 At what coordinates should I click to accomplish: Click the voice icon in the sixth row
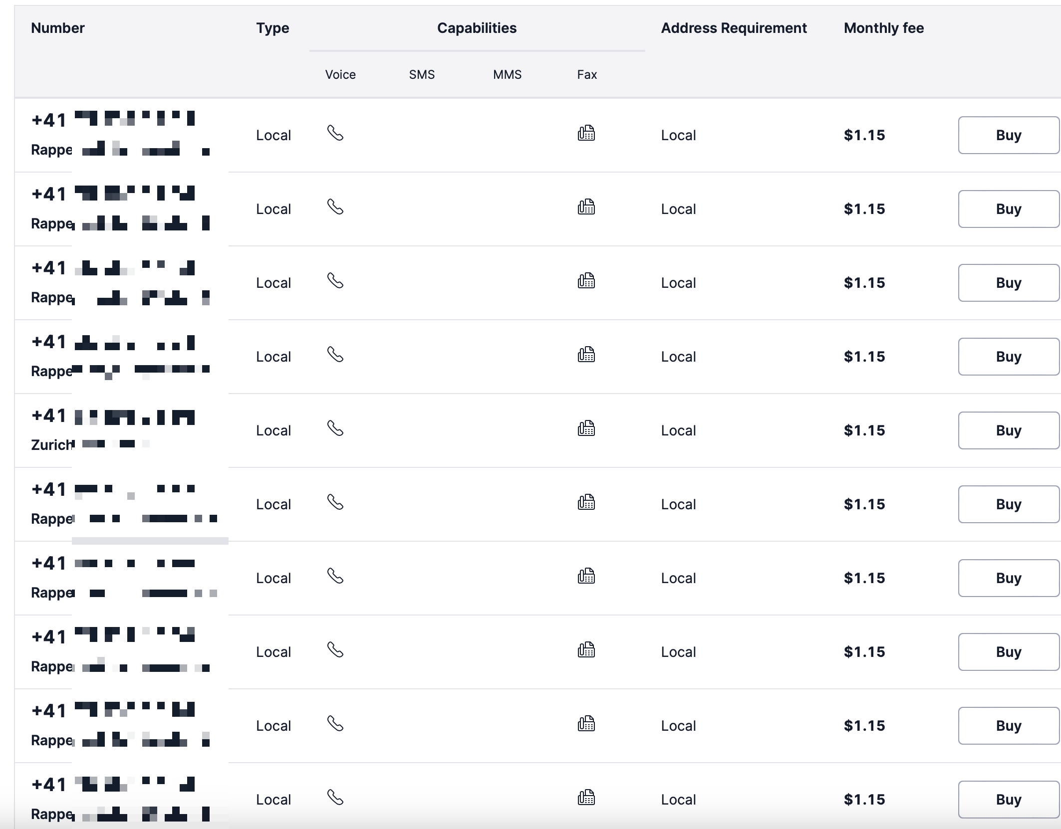tap(335, 502)
